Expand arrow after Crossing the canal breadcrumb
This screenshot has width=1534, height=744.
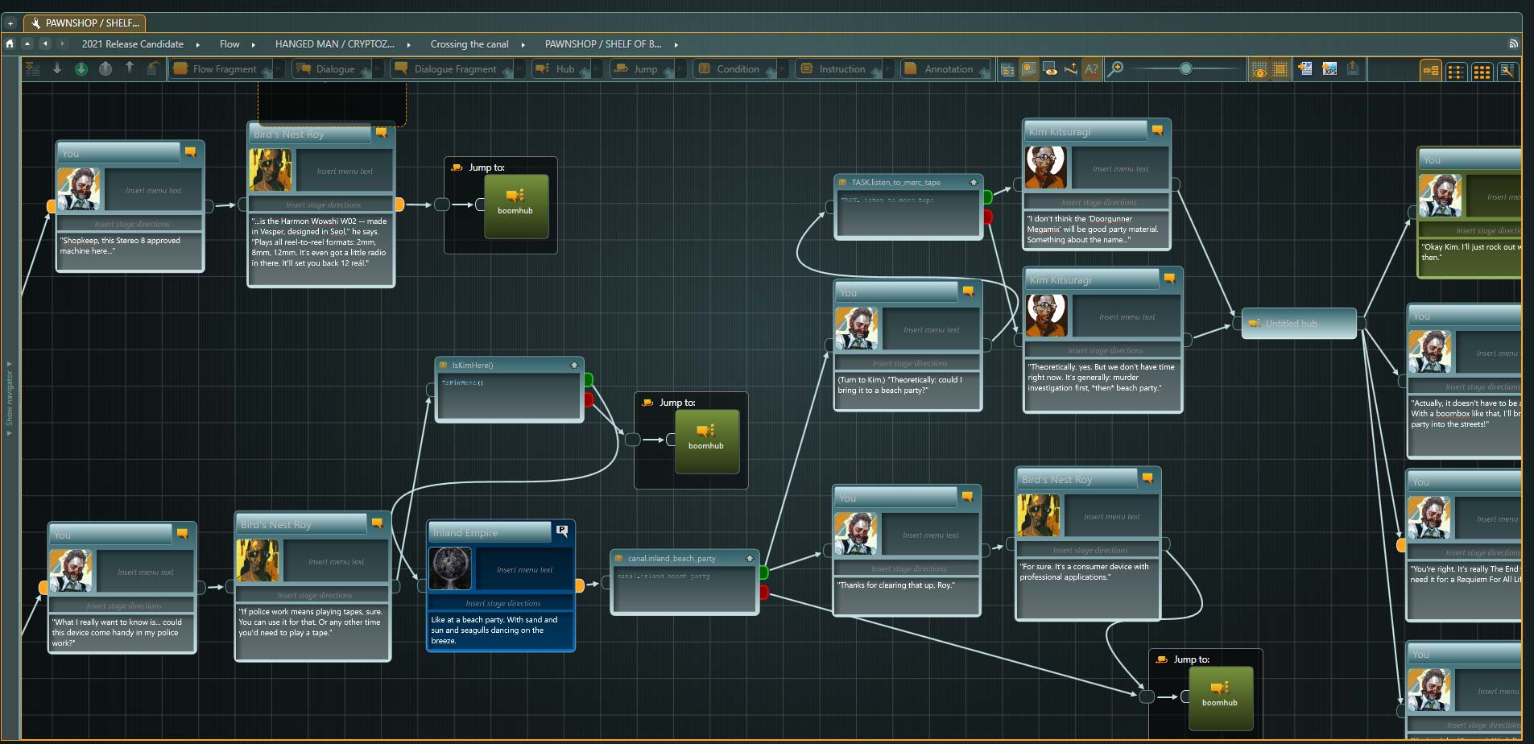[x=523, y=44]
